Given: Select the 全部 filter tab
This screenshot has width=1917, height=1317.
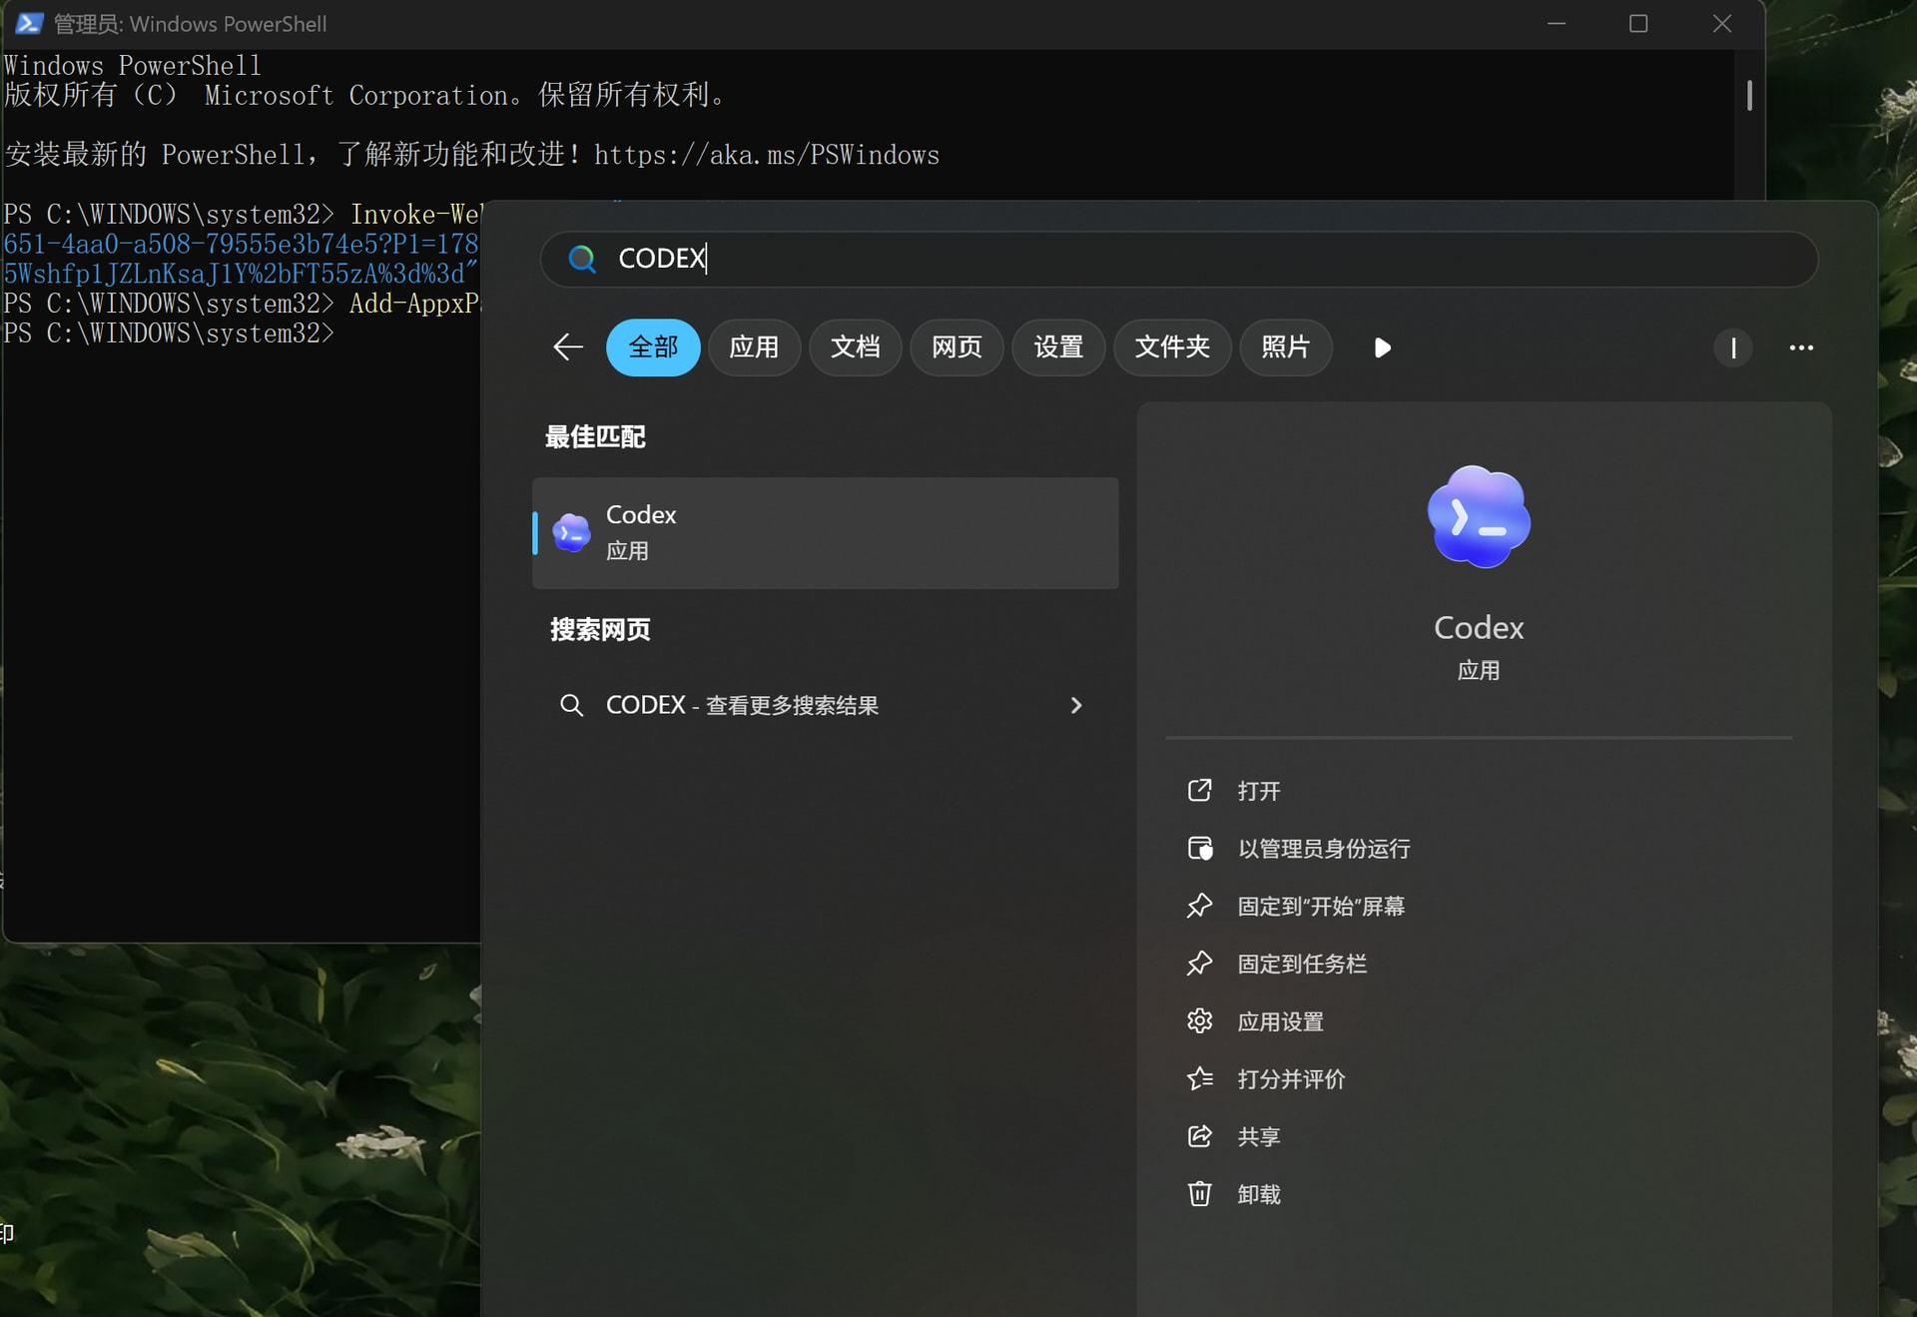Looking at the screenshot, I should point(653,347).
